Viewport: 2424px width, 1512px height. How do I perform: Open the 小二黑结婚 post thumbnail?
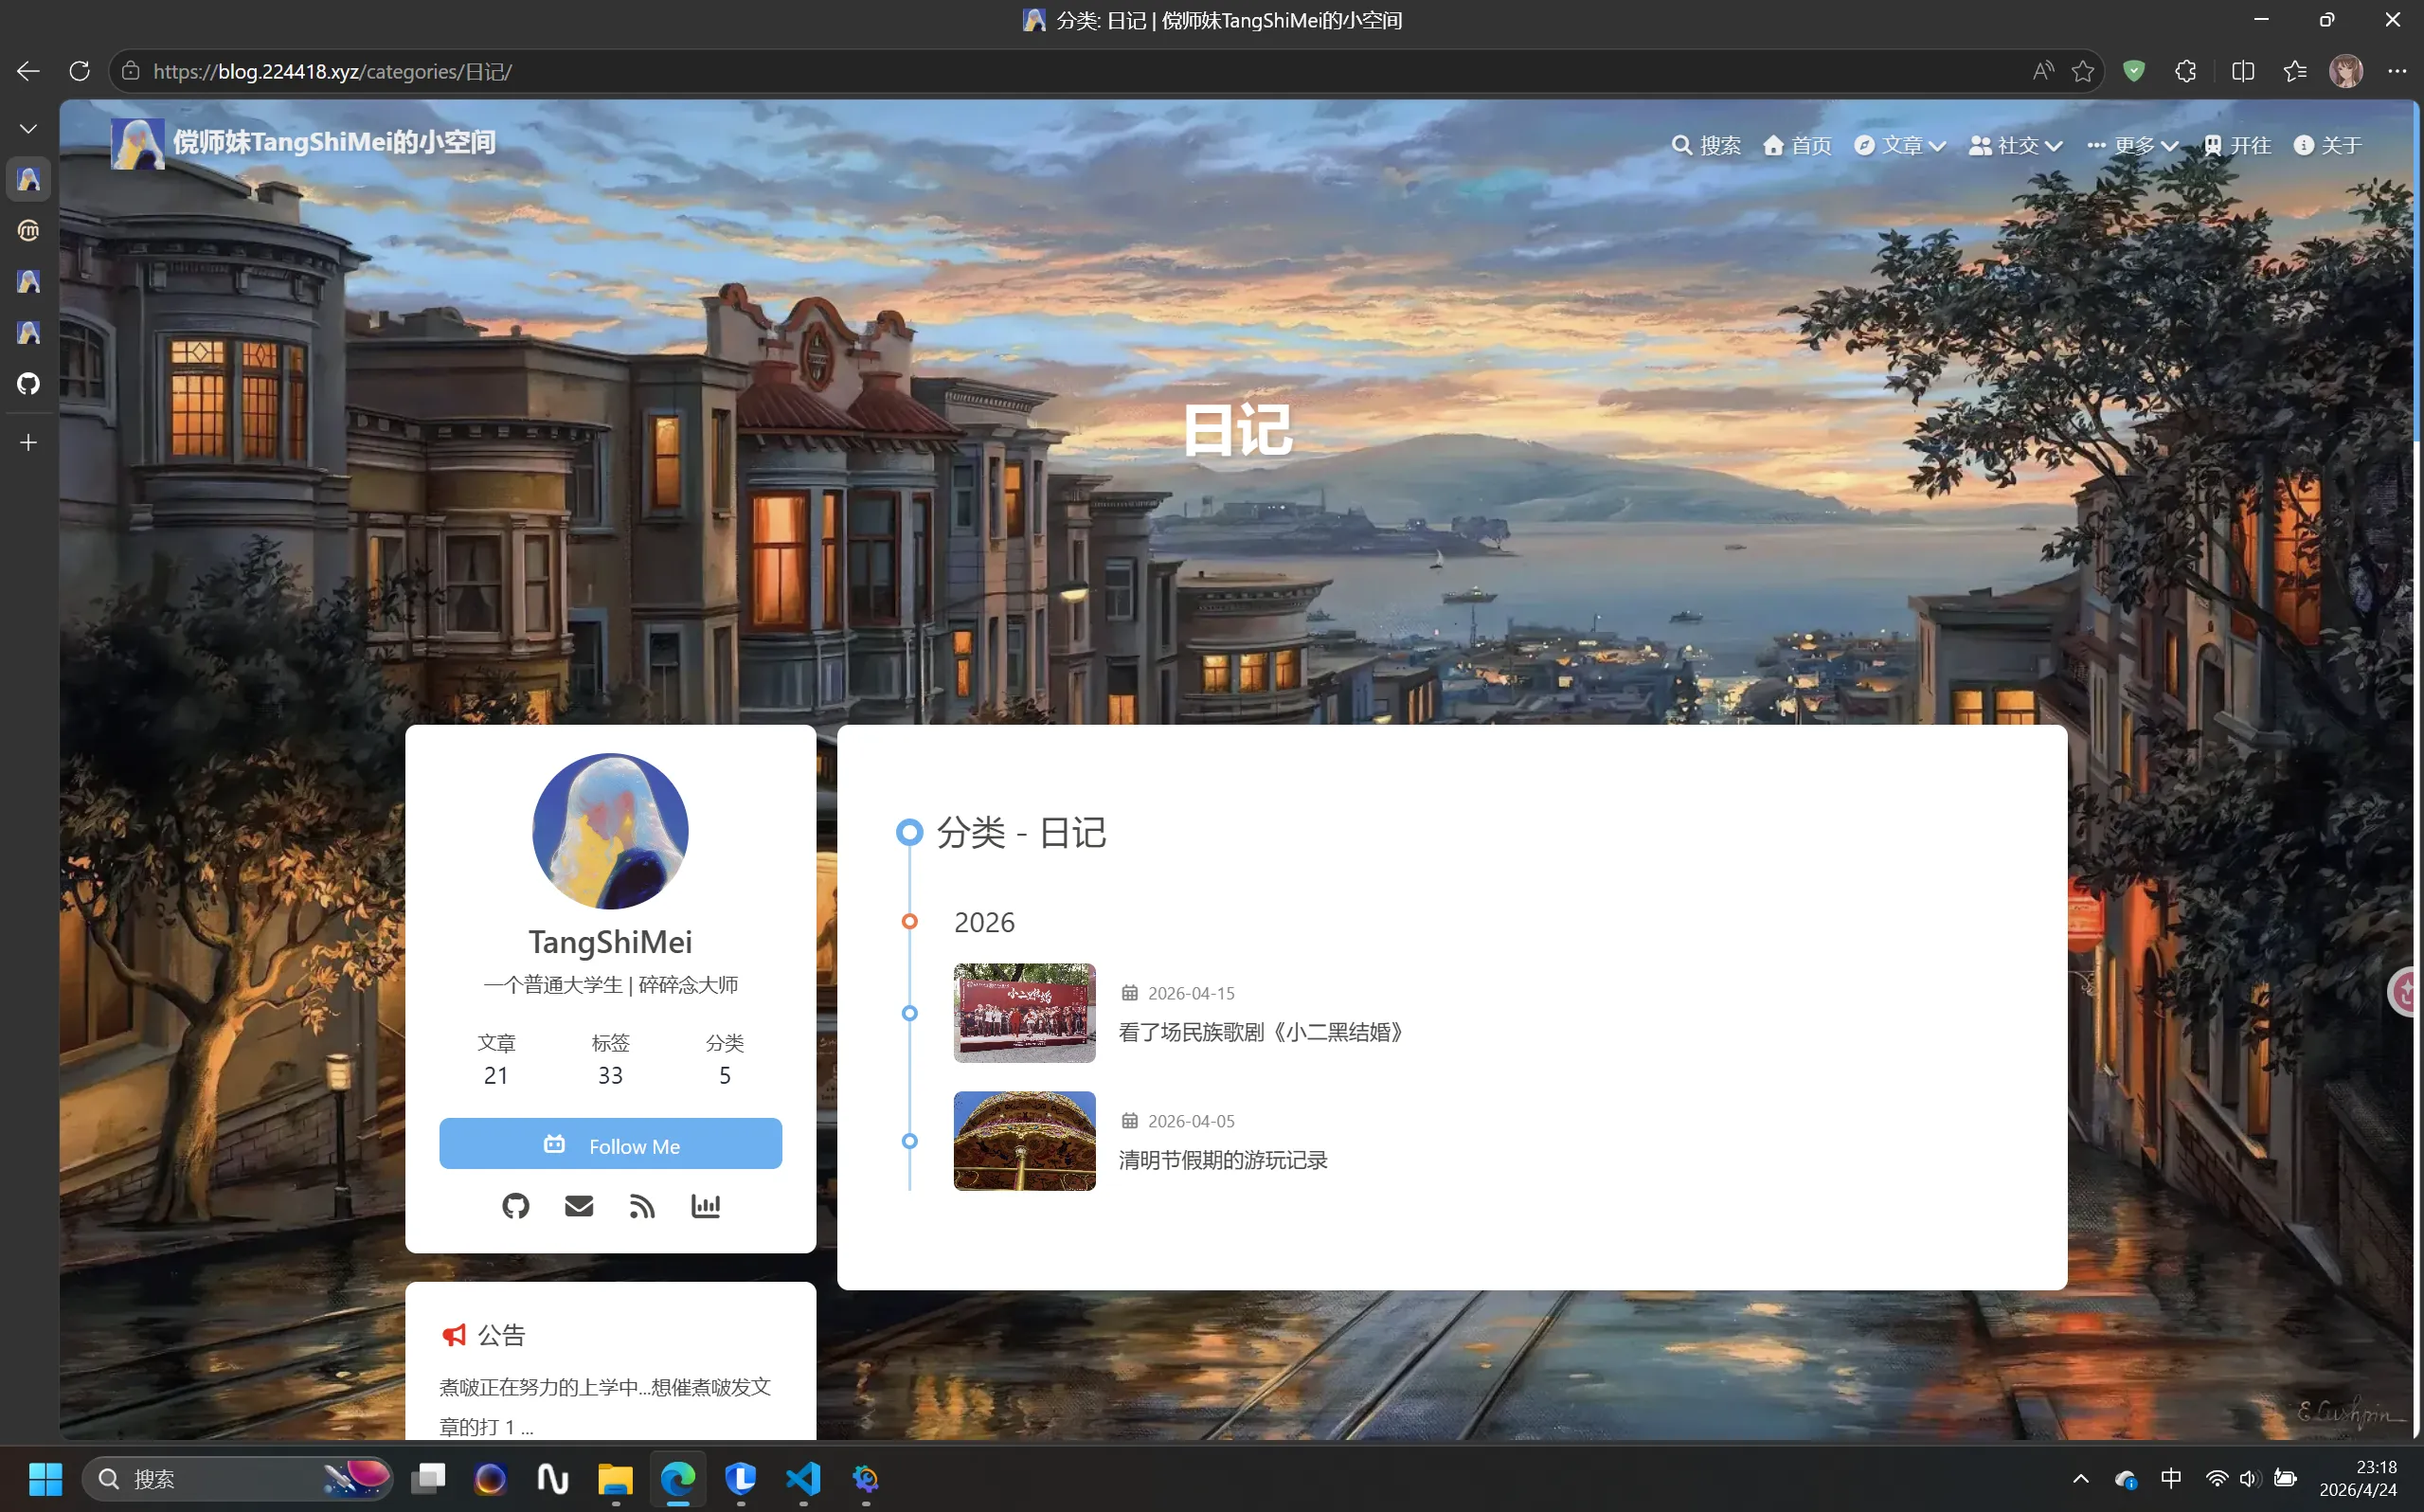coord(1025,1013)
